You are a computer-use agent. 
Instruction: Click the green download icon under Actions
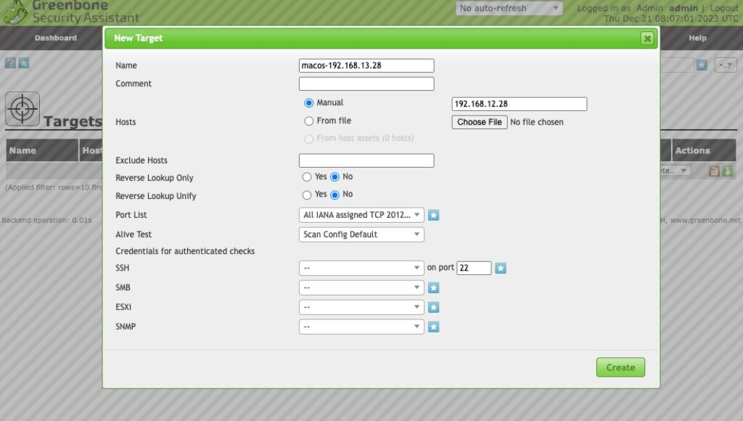[728, 171]
